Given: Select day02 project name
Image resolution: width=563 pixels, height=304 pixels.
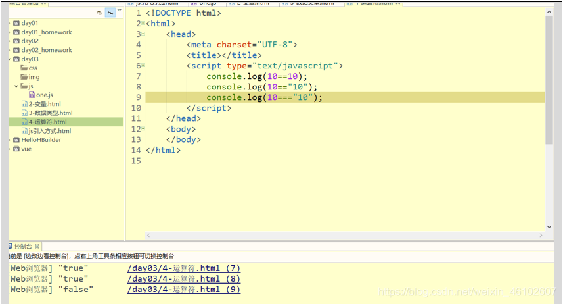Looking at the screenshot, I should 30,41.
